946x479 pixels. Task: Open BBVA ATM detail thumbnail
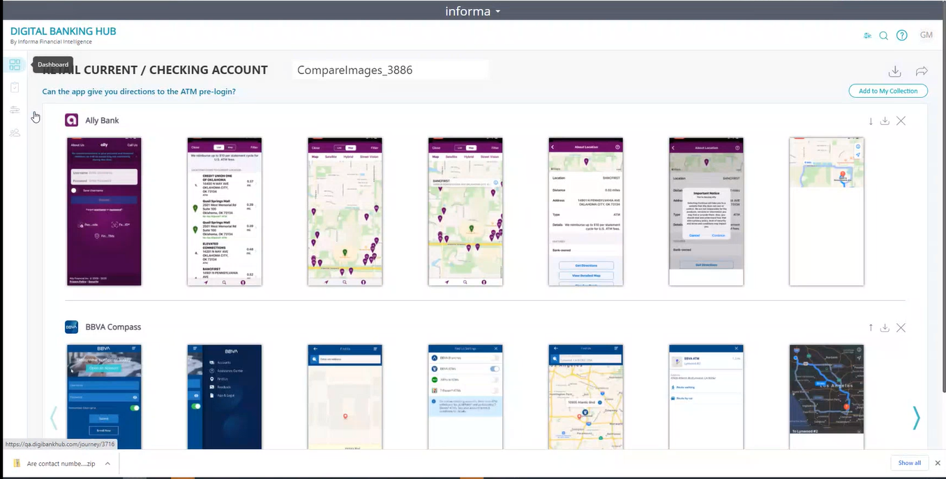tap(706, 397)
